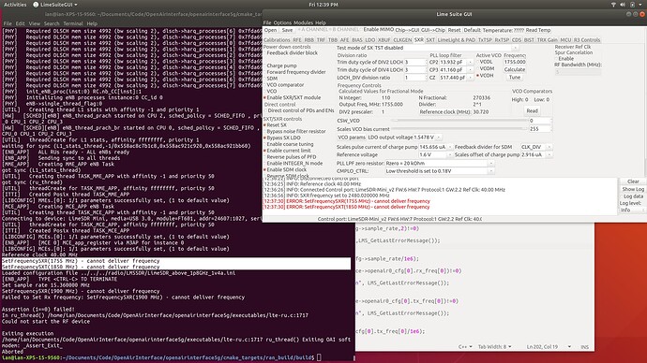The width and height of the screenshot is (647, 363).
Task: Select the VCOH radio button
Action: (x=486, y=76)
